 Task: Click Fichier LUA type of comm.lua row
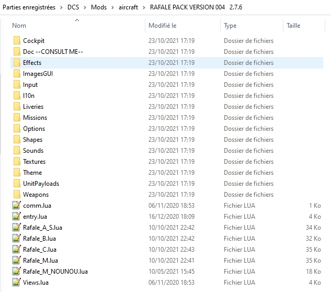[x=239, y=205]
